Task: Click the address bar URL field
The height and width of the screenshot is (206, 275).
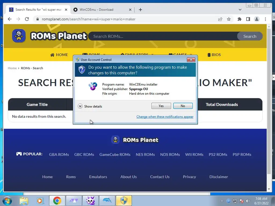Action: tap(126, 19)
